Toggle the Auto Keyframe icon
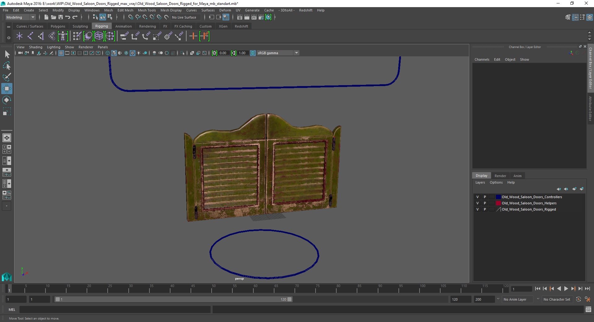This screenshot has width=594, height=322. pos(578,299)
